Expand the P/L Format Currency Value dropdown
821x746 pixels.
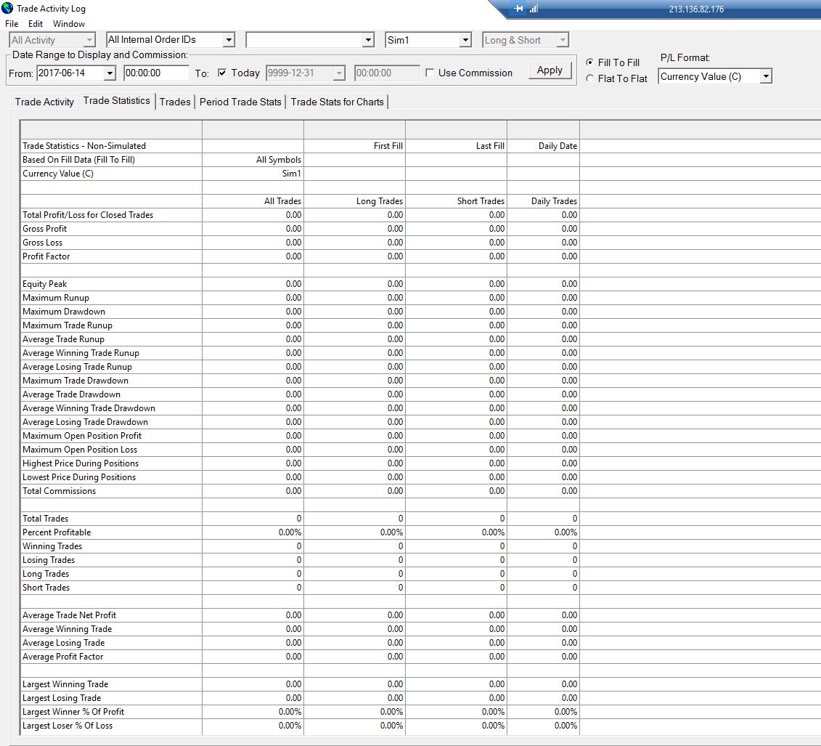(766, 76)
